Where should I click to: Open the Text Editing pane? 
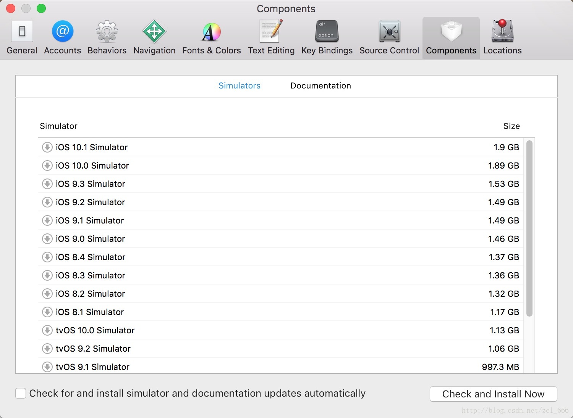(271, 37)
